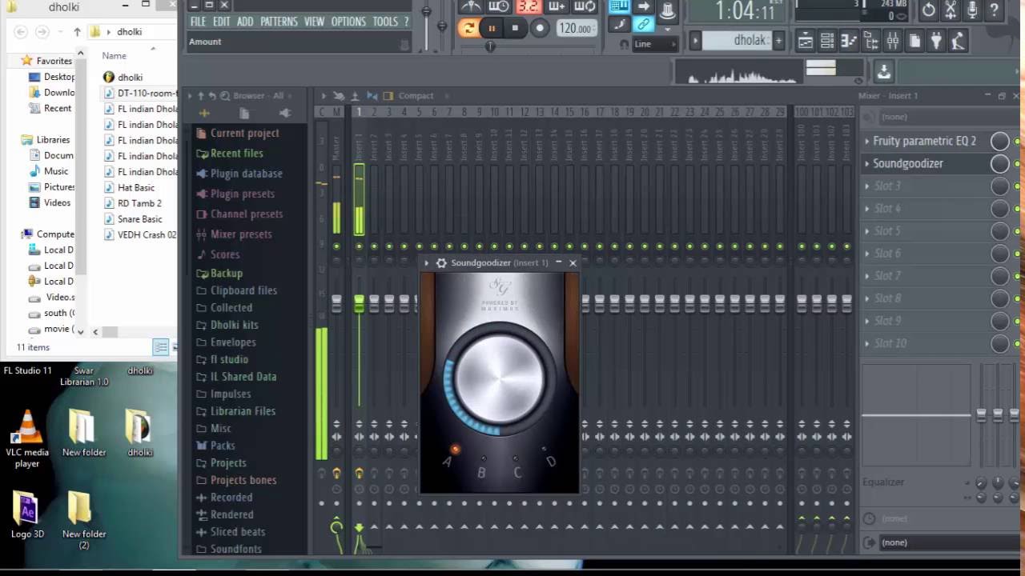Click the VLC media player desktop icon
1025x576 pixels.
tap(27, 438)
